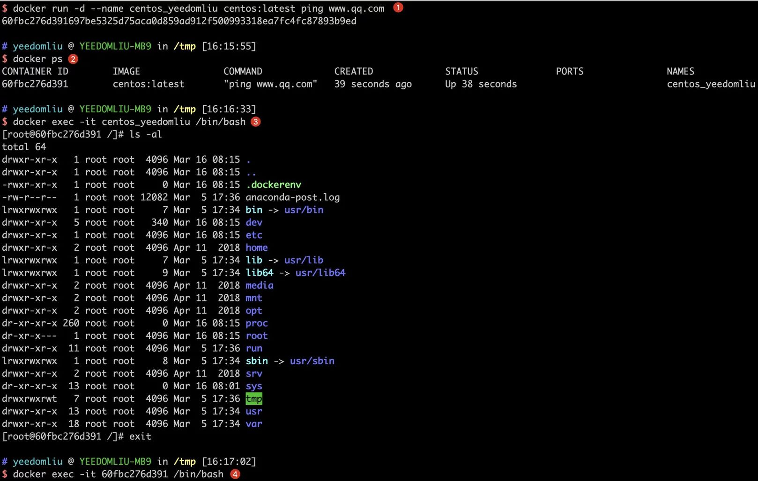
Task: Click the 'proc' directory name
Action: 257,323
